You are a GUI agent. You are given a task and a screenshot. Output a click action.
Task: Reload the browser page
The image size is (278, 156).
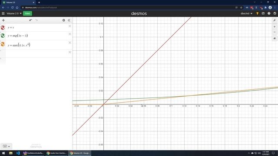13,8
